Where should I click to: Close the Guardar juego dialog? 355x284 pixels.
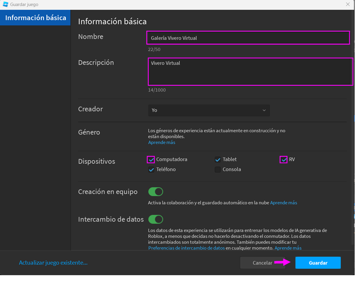pyautogui.click(x=348, y=4)
